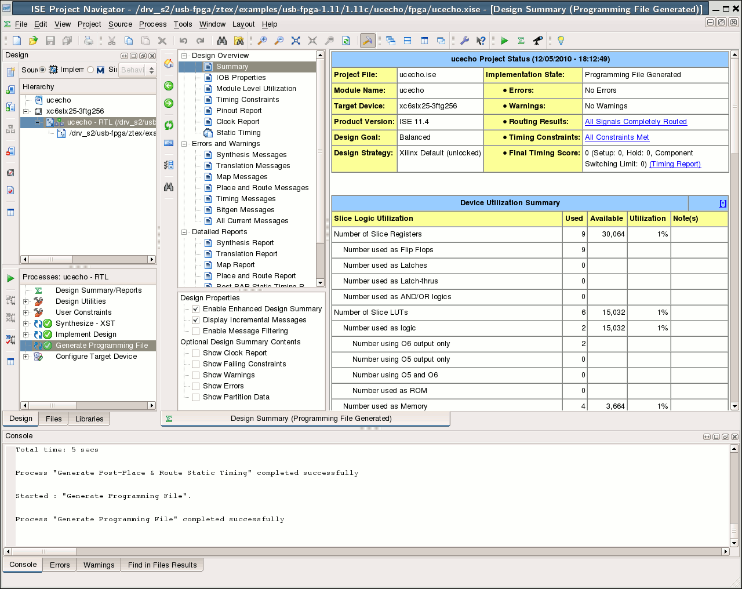The image size is (742, 589).
Task: Select the Simulation view radio button
Action: coord(90,70)
